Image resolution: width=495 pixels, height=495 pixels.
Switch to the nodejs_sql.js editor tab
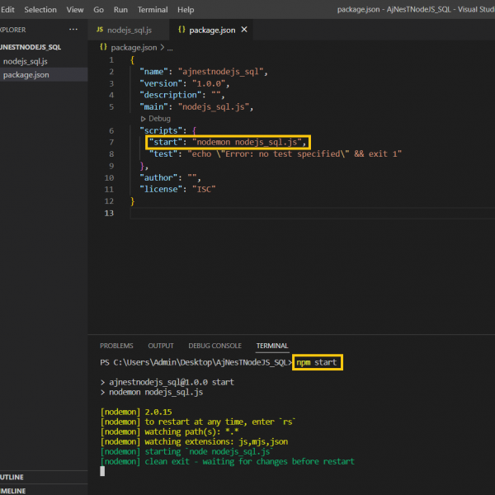(129, 30)
